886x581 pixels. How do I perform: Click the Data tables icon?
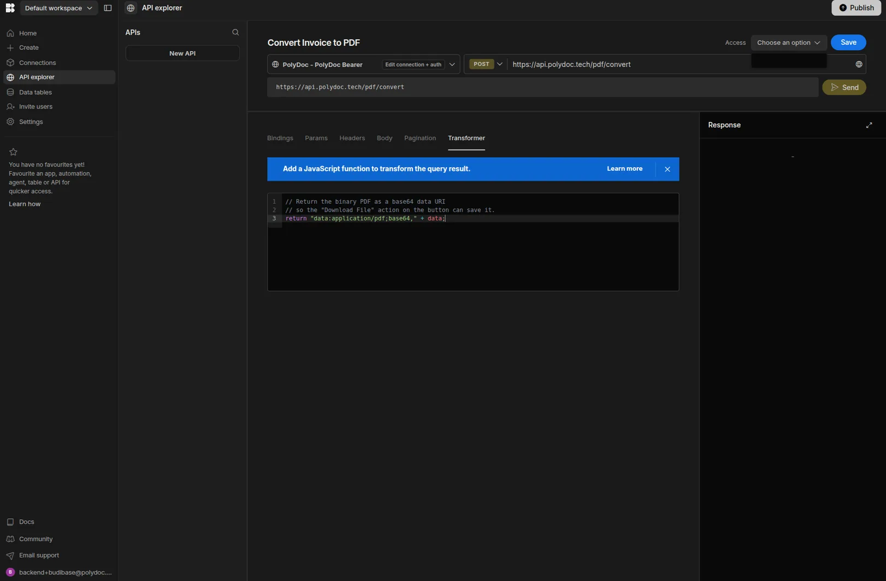pyautogui.click(x=10, y=92)
